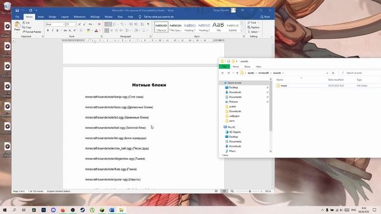Center align the paragraph
This screenshot has height=214, width=381.
111,30
